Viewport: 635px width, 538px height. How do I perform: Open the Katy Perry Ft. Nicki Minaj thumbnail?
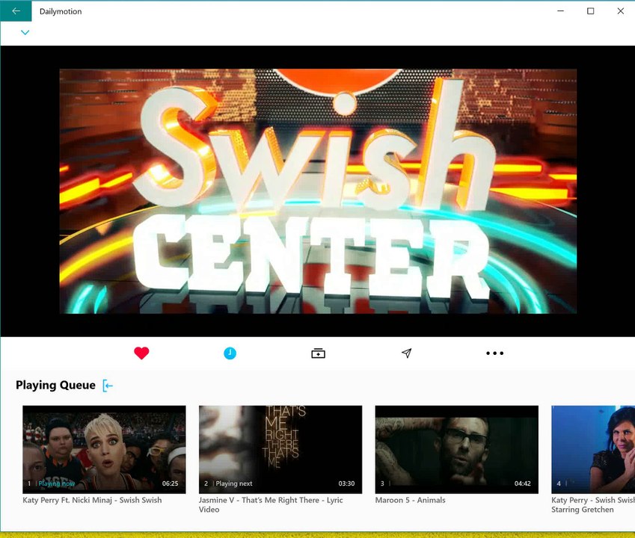coord(104,449)
